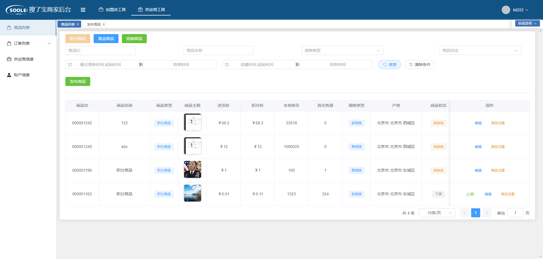This screenshot has width=543, height=259.
Task: Click the 加盟店工具 briefcase icon
Action: click(x=101, y=10)
